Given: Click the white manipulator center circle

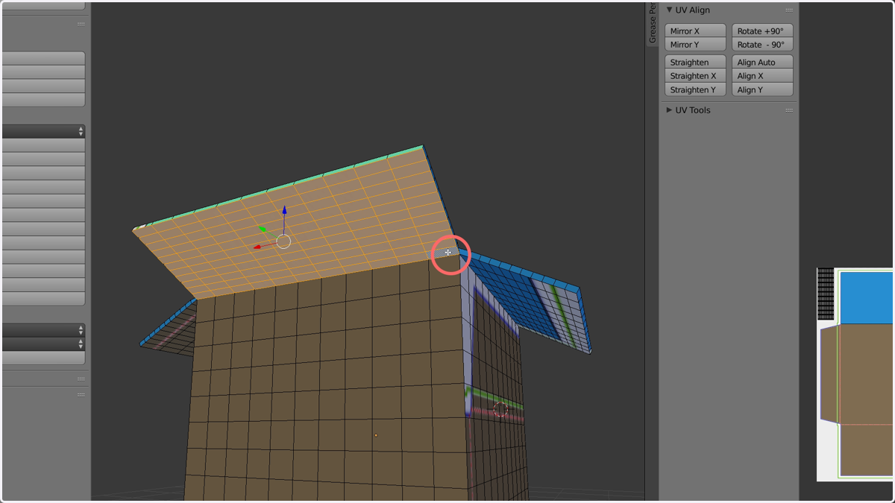Looking at the screenshot, I should tap(283, 241).
